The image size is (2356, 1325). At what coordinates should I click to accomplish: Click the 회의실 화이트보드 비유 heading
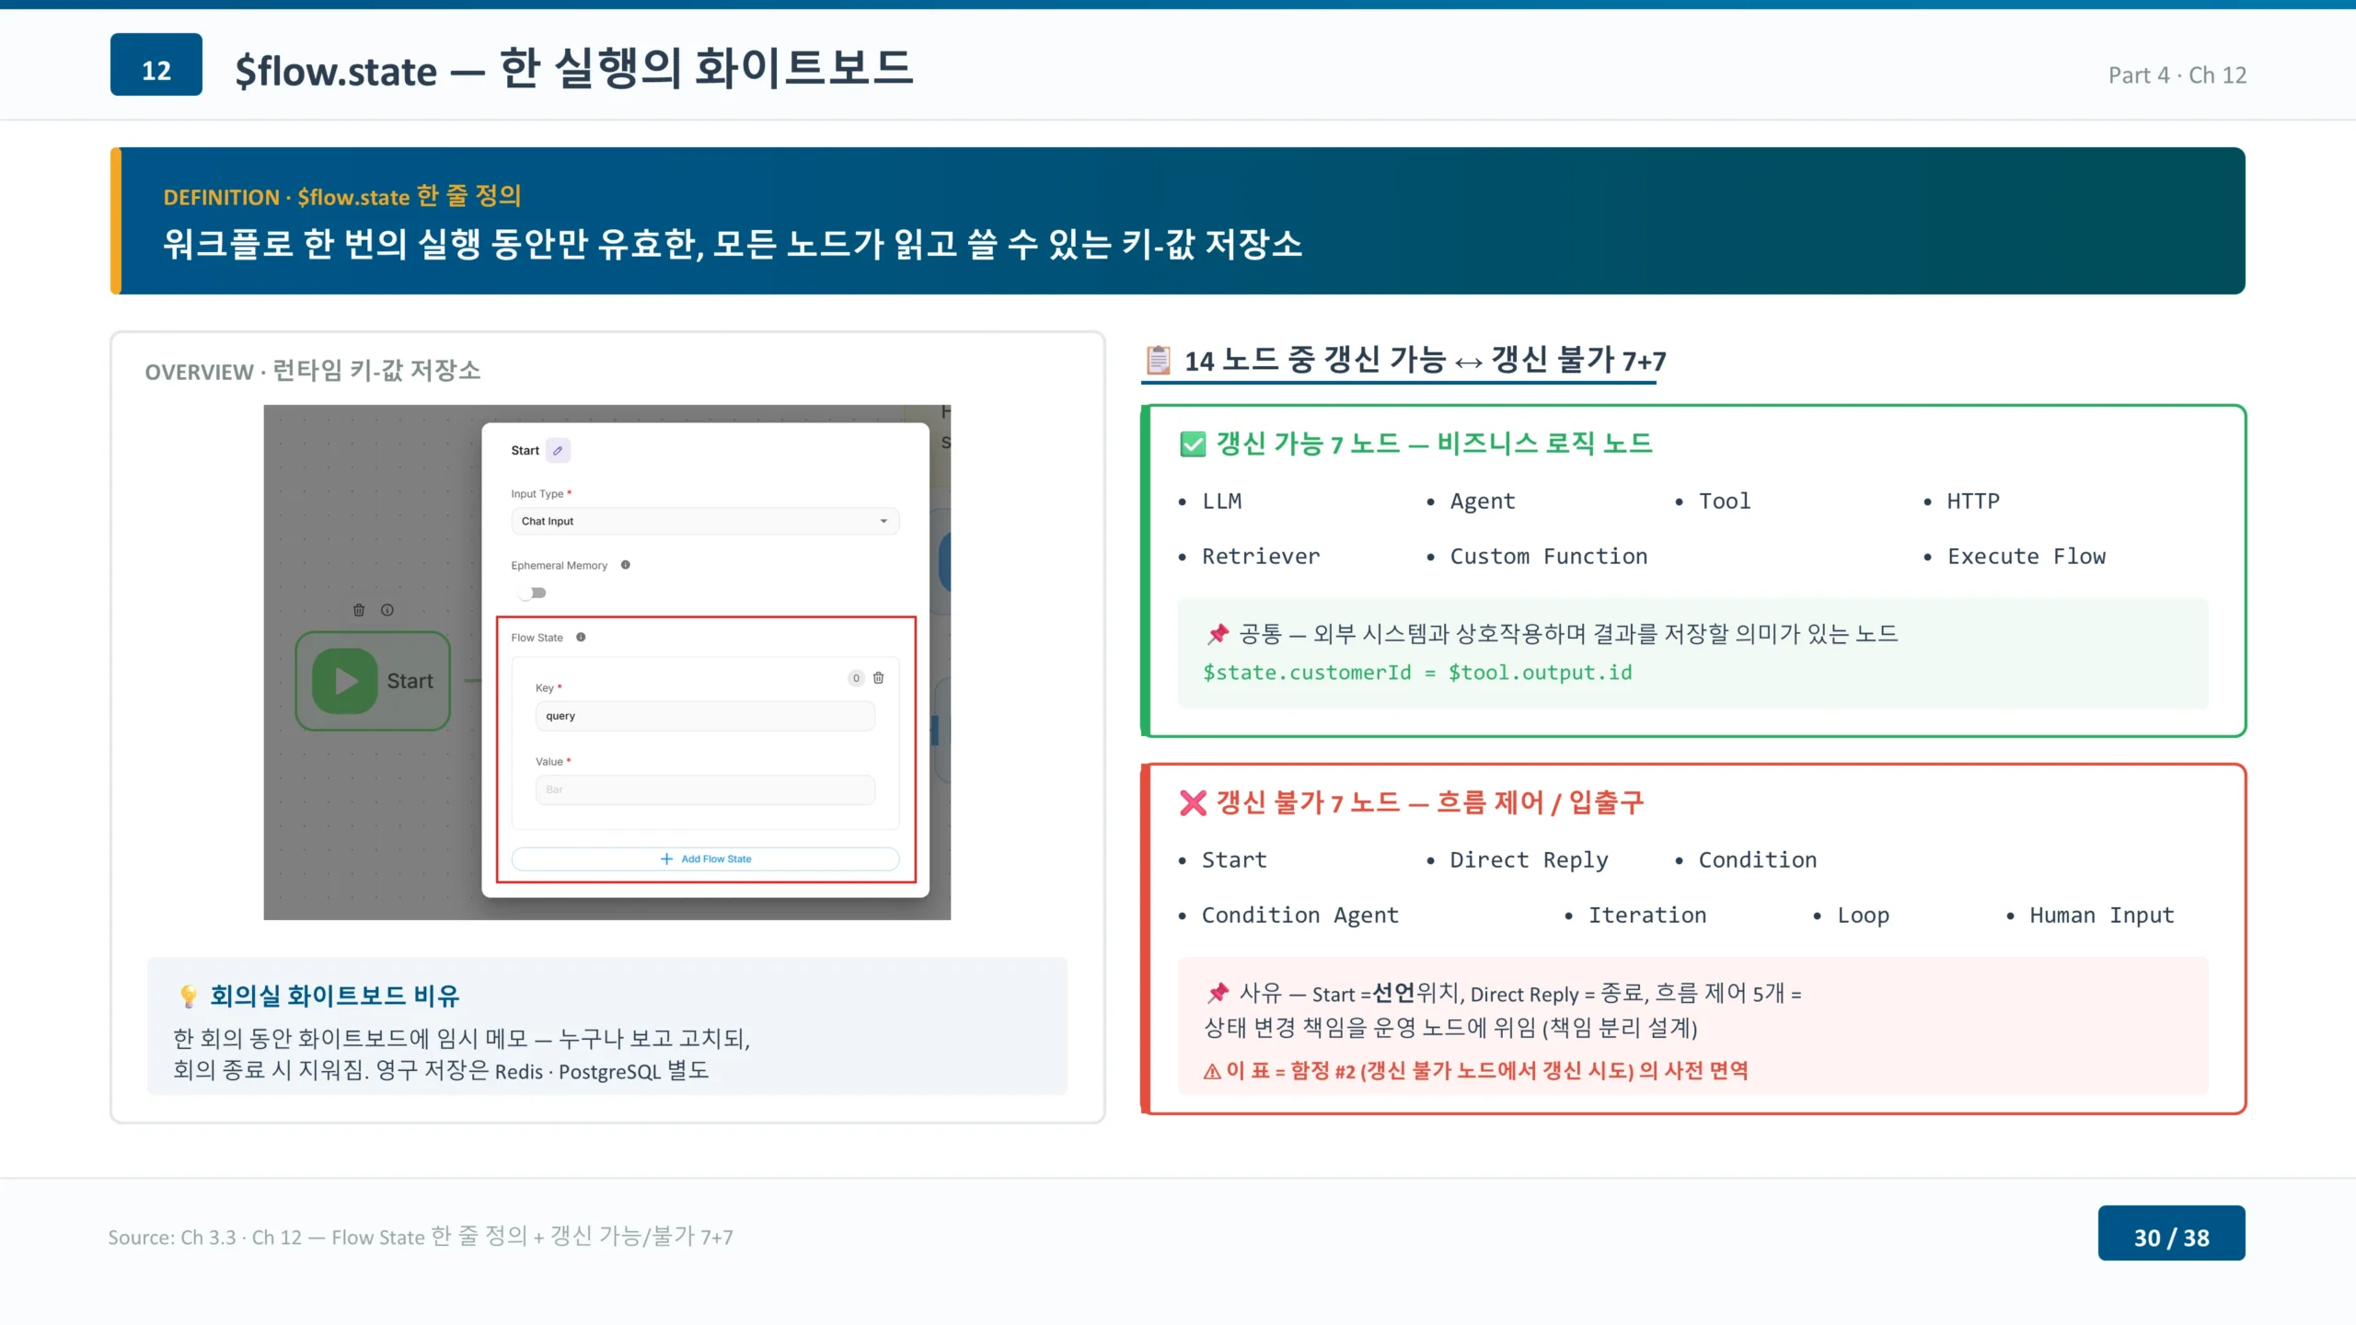[334, 996]
